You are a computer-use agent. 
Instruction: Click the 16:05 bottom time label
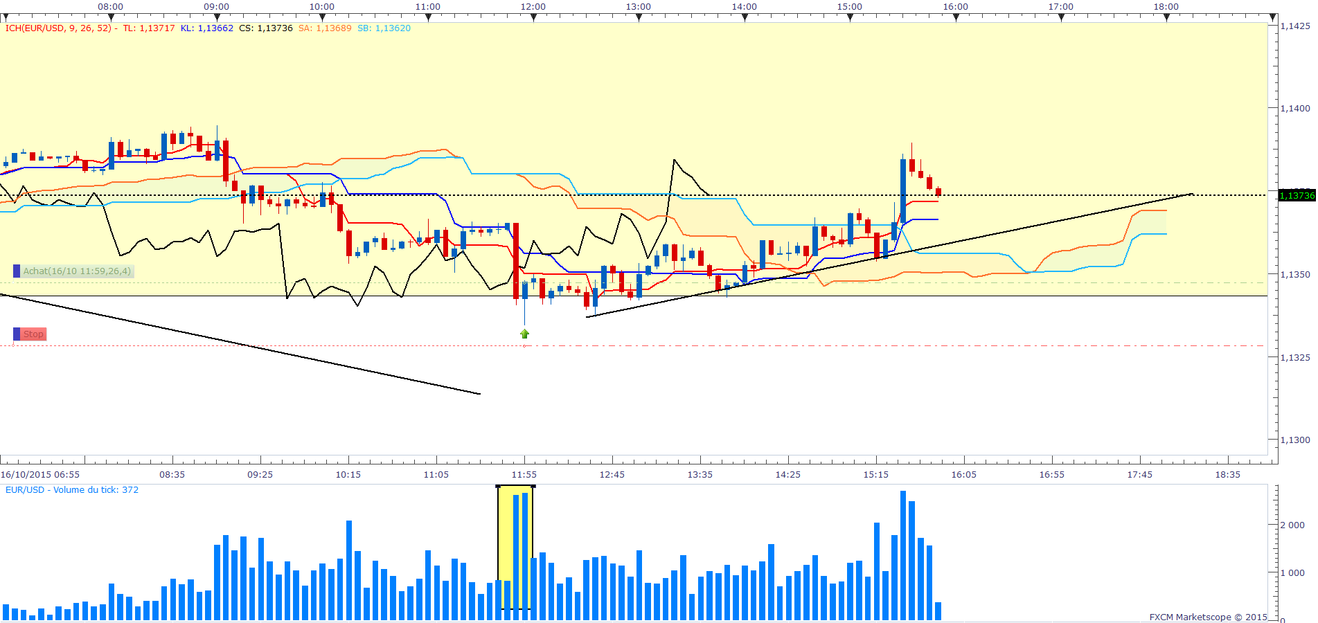(964, 475)
